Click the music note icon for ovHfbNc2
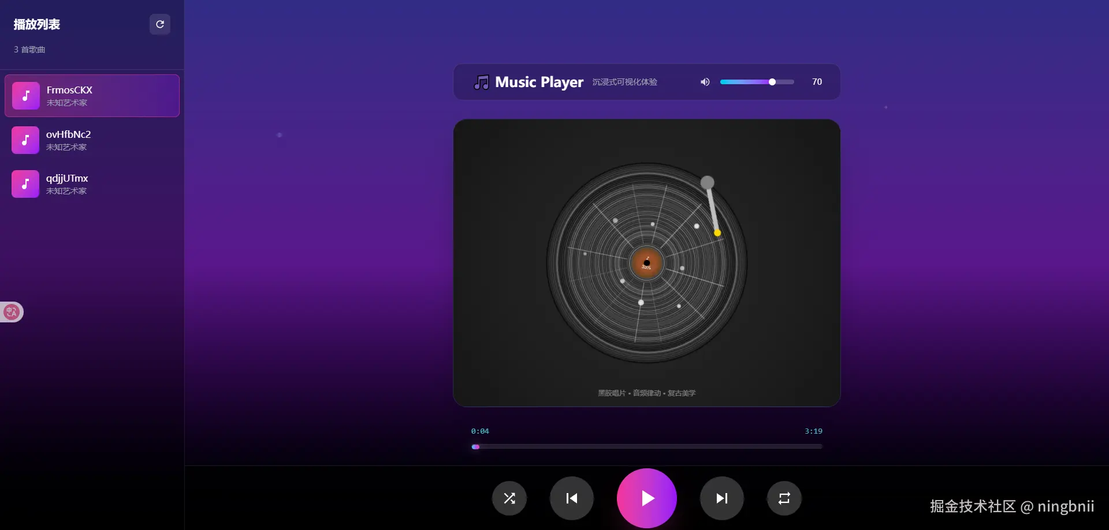Screen dimensions: 1109x530 click(25, 140)
